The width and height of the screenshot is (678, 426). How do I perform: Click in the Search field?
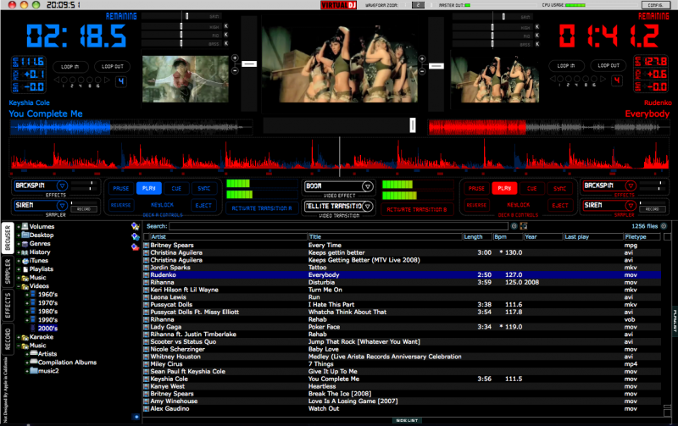(x=338, y=226)
